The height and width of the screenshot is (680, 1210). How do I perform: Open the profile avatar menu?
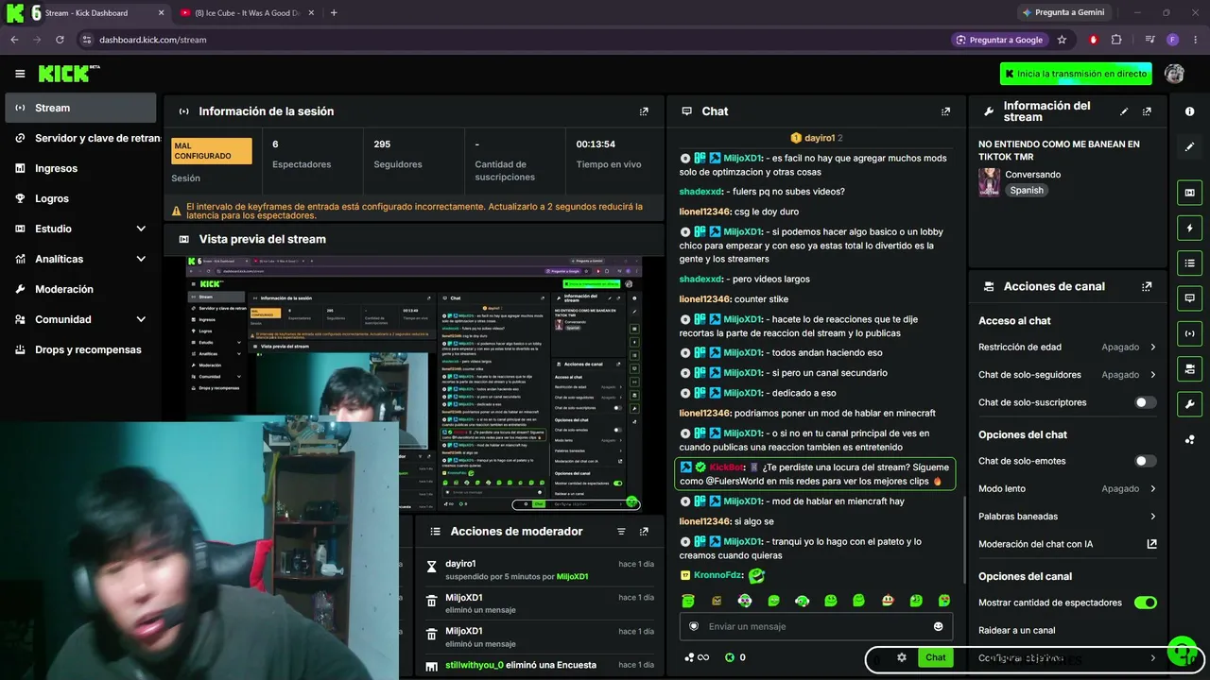click(x=1174, y=74)
